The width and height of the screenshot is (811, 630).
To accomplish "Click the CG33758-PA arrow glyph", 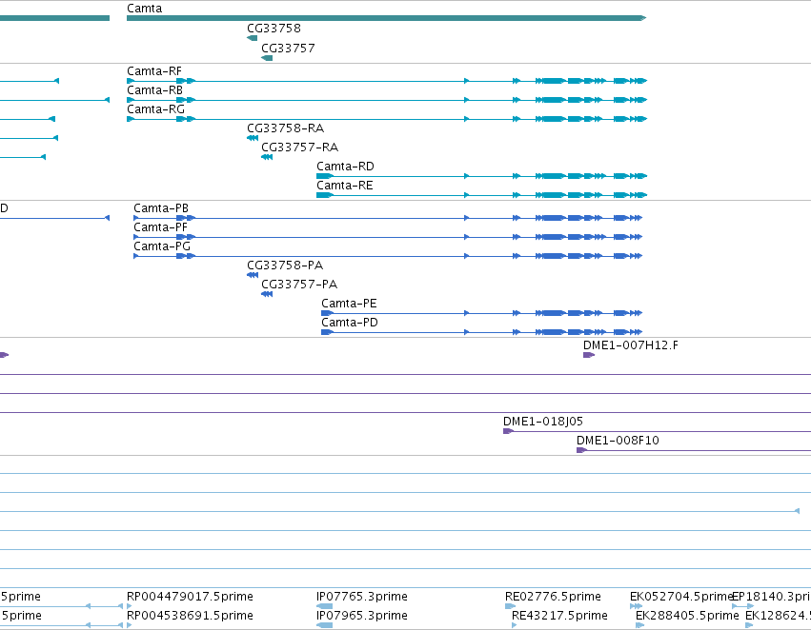I will pos(253,275).
